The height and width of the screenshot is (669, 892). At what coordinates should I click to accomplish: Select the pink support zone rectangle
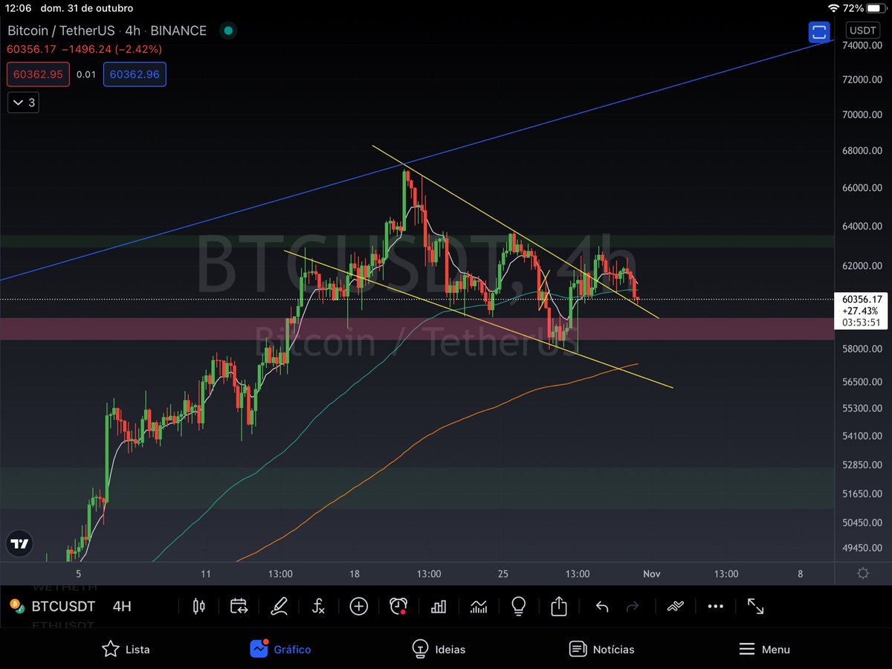click(416, 329)
